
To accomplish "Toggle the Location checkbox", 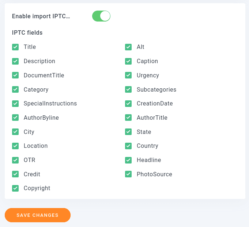I will (x=15, y=146).
